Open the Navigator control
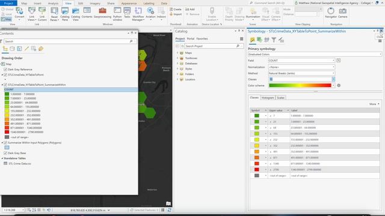The image size is (385, 216). [331, 13]
